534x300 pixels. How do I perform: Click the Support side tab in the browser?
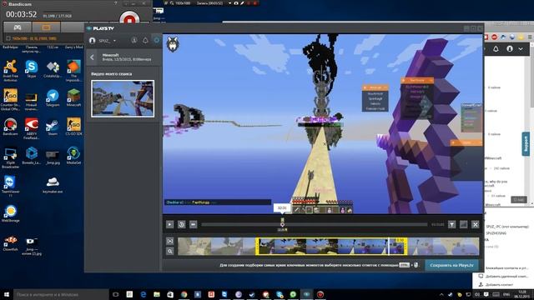pyautogui.click(x=526, y=144)
